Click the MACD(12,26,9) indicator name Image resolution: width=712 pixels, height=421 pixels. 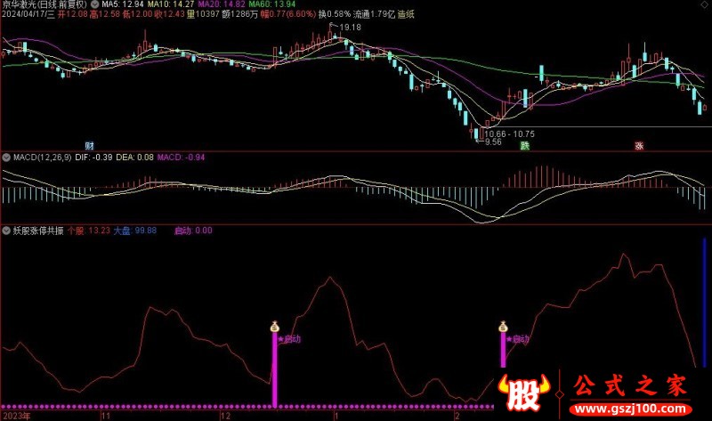42,158
